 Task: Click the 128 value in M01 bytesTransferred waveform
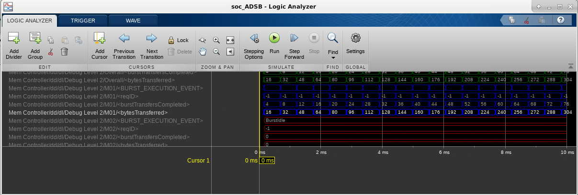point(386,112)
